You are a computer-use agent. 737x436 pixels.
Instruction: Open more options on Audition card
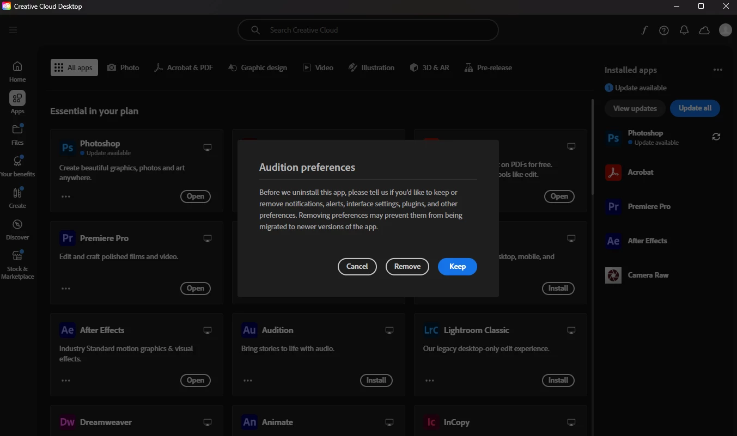pyautogui.click(x=248, y=380)
